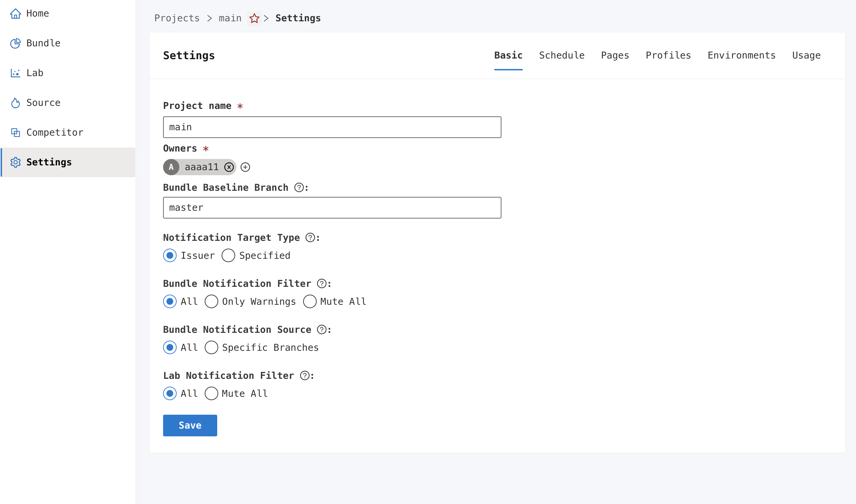Click the Competitor overlapping squares icon
The image size is (856, 504).
[15, 133]
